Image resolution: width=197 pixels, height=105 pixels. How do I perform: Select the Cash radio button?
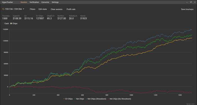point(3,24)
